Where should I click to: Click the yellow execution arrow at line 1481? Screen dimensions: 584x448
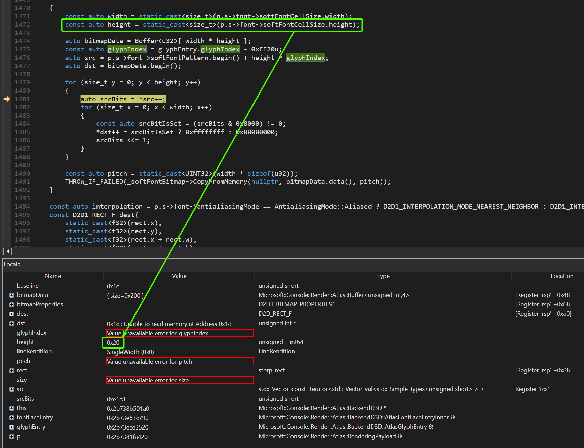7,99
